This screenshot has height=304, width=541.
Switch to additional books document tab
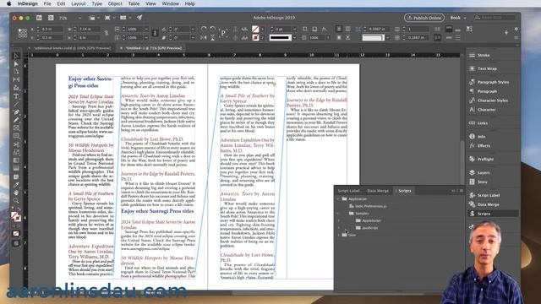72,48
